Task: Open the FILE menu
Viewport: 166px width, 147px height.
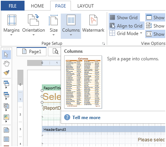Action: pyautogui.click(x=12, y=6)
